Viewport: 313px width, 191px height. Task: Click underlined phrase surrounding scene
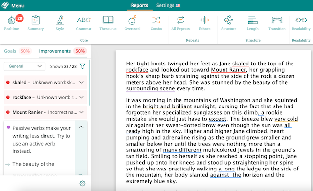click(150, 88)
